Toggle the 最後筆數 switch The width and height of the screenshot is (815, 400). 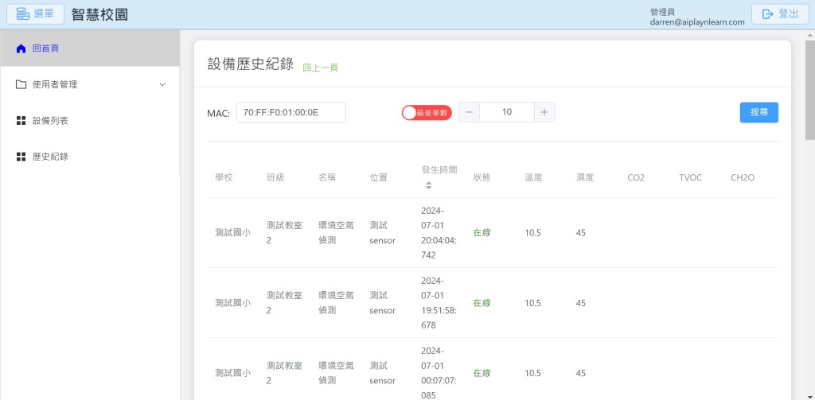pyautogui.click(x=427, y=113)
